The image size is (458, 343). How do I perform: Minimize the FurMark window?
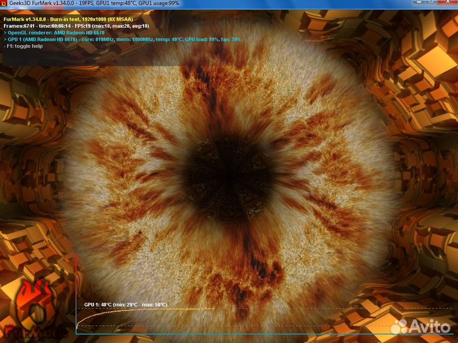tap(419, 2)
